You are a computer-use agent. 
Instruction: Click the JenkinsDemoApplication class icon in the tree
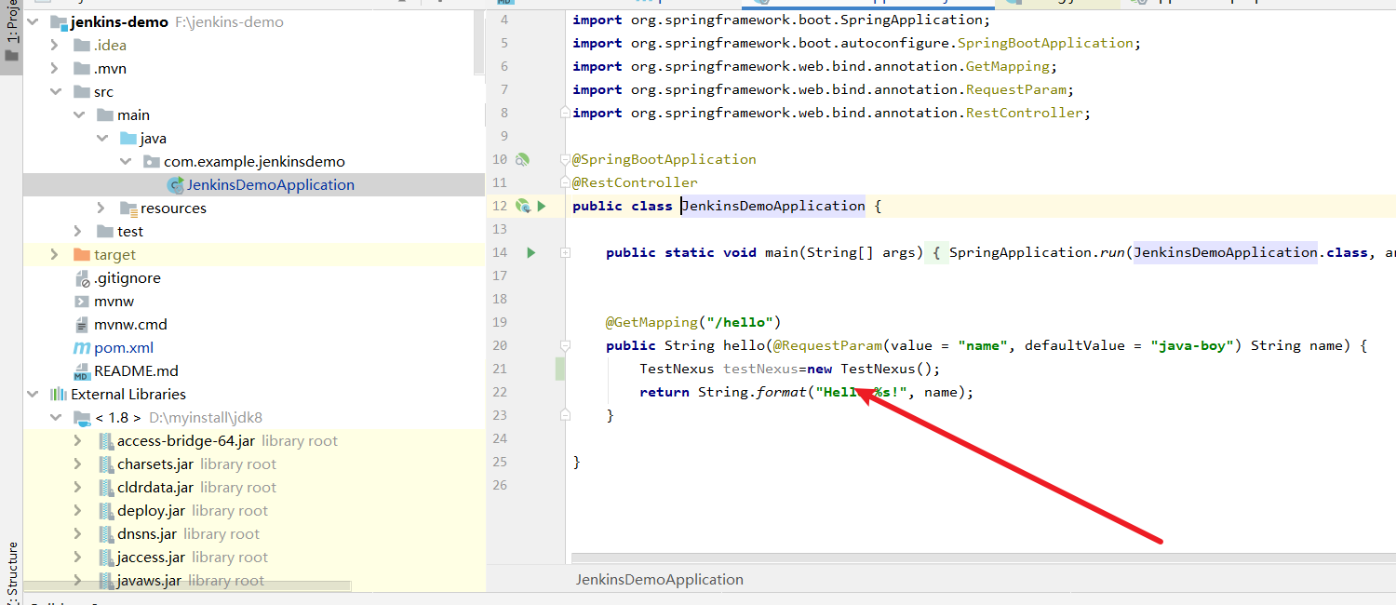click(174, 185)
